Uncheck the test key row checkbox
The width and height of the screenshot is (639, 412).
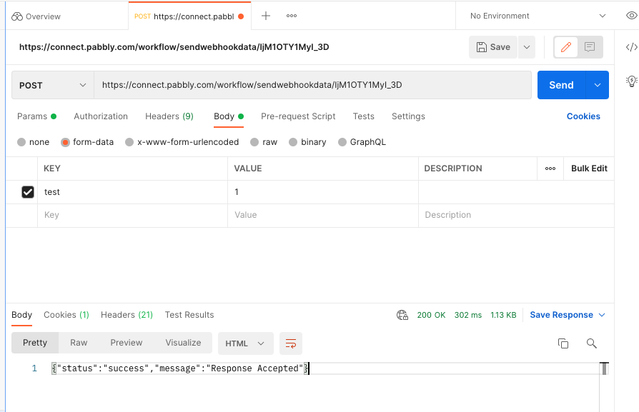(x=28, y=192)
